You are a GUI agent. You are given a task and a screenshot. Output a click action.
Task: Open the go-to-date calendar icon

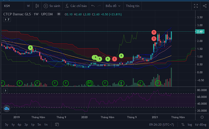tap(56, 124)
